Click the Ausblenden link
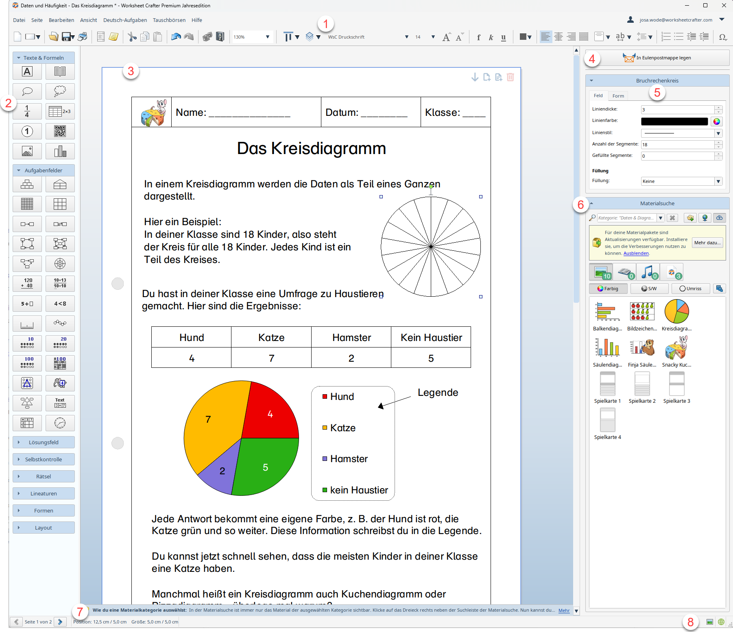This screenshot has width=733, height=632. click(x=636, y=253)
